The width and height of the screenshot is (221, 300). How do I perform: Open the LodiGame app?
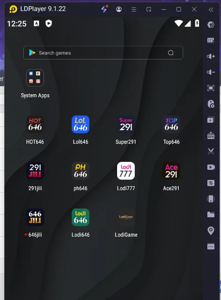126,217
